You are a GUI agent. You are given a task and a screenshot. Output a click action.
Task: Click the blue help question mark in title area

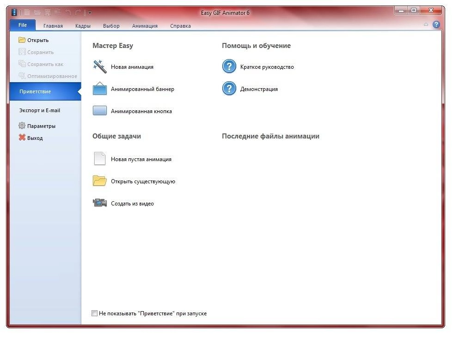coord(436,24)
